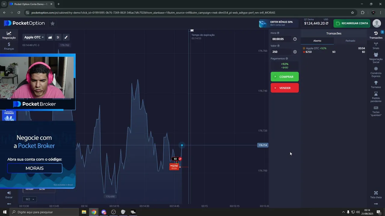This screenshot has height=216, width=385.
Task: Open the Transações history panel icon
Action: (x=376, y=35)
